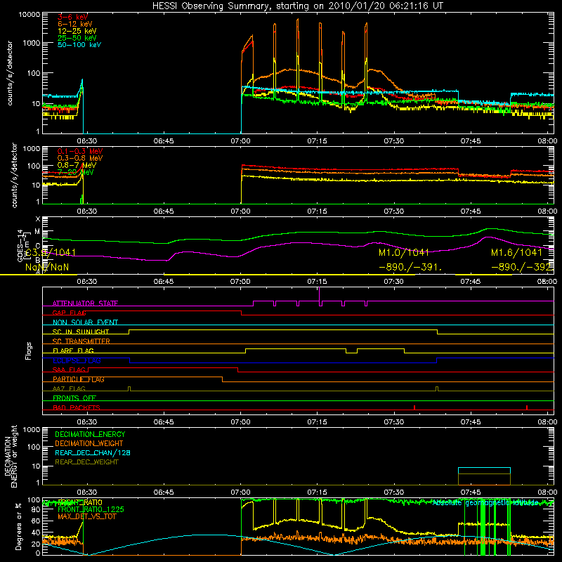
Task: Select the SC_TRANSMITTER flag label
Action: pyautogui.click(x=81, y=341)
